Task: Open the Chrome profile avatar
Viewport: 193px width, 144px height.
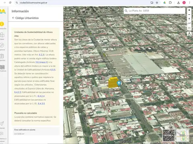Action: tap(184, 3)
